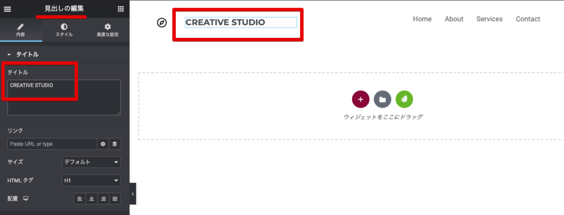564x215 pixels.
Task: Click the dynamic tags database icon
Action: click(115, 144)
